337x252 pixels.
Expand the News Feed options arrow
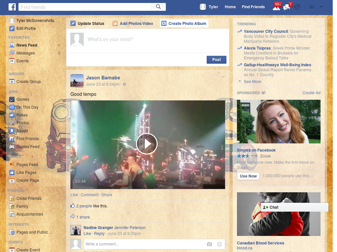click(59, 45)
